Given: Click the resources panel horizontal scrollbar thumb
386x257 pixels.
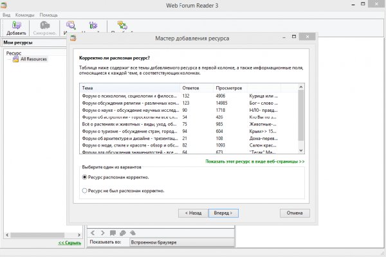Looking at the screenshot, I should tap(37, 235).
